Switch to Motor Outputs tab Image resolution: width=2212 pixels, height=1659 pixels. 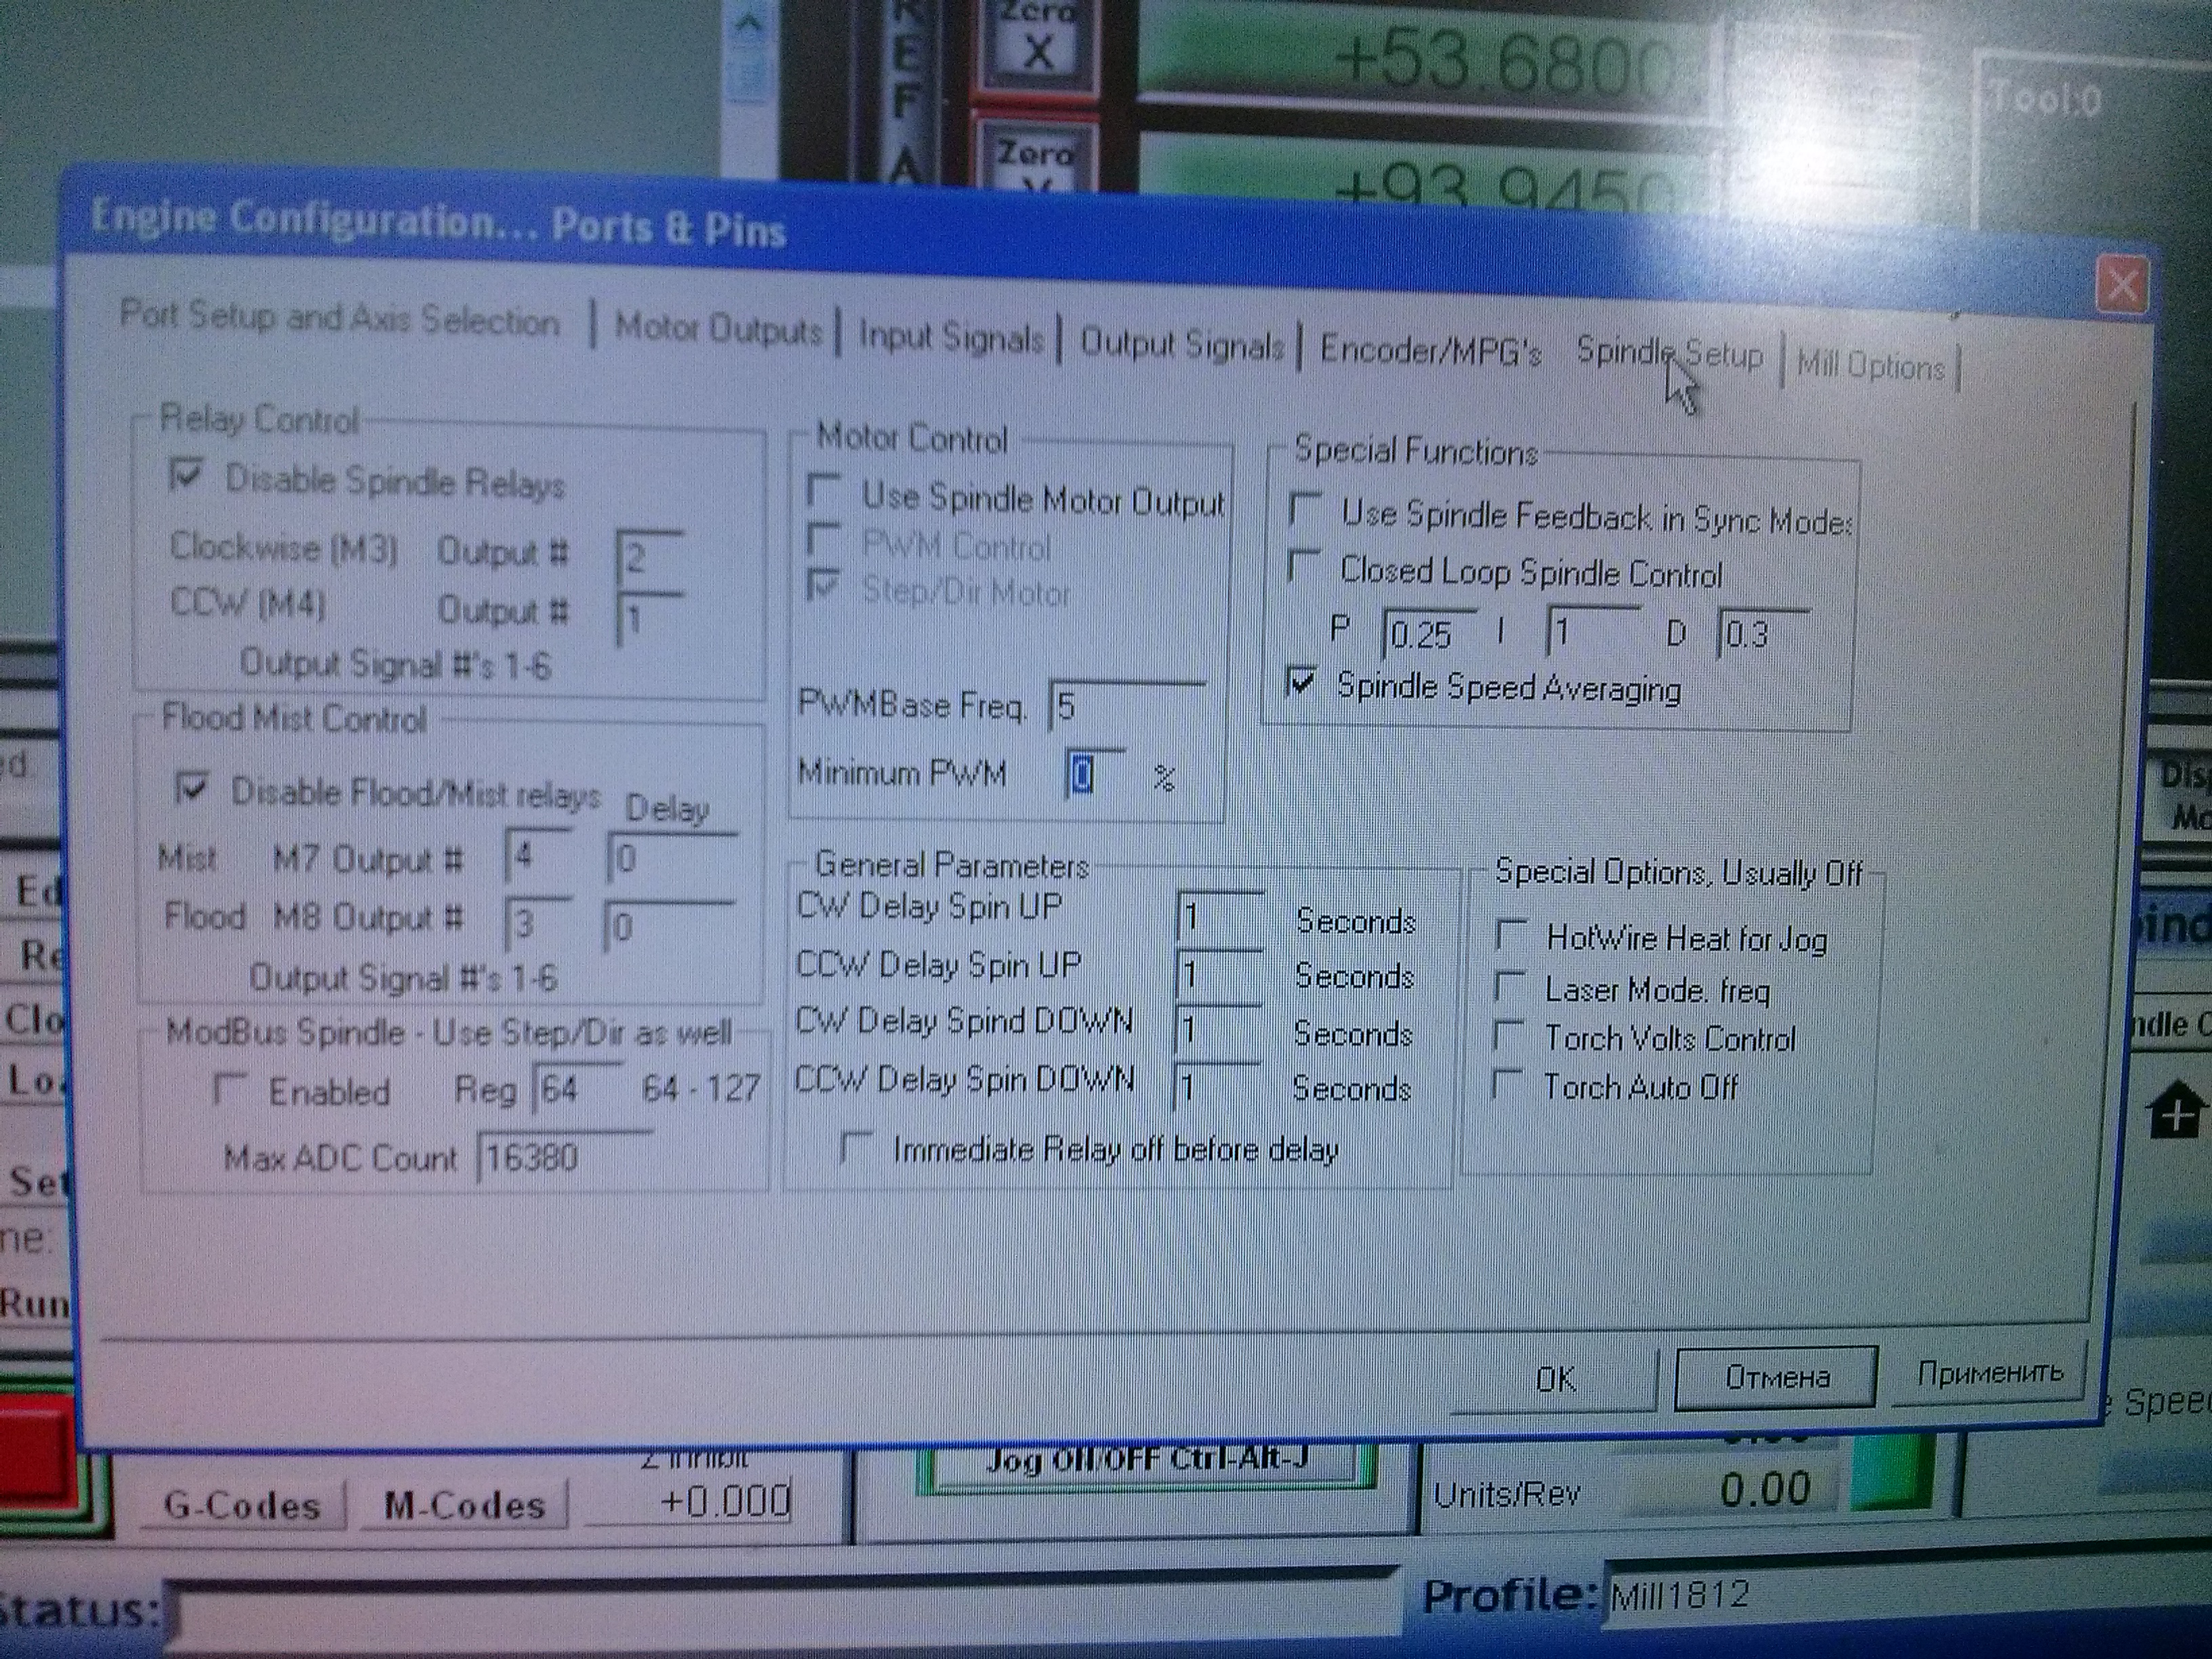[x=717, y=328]
